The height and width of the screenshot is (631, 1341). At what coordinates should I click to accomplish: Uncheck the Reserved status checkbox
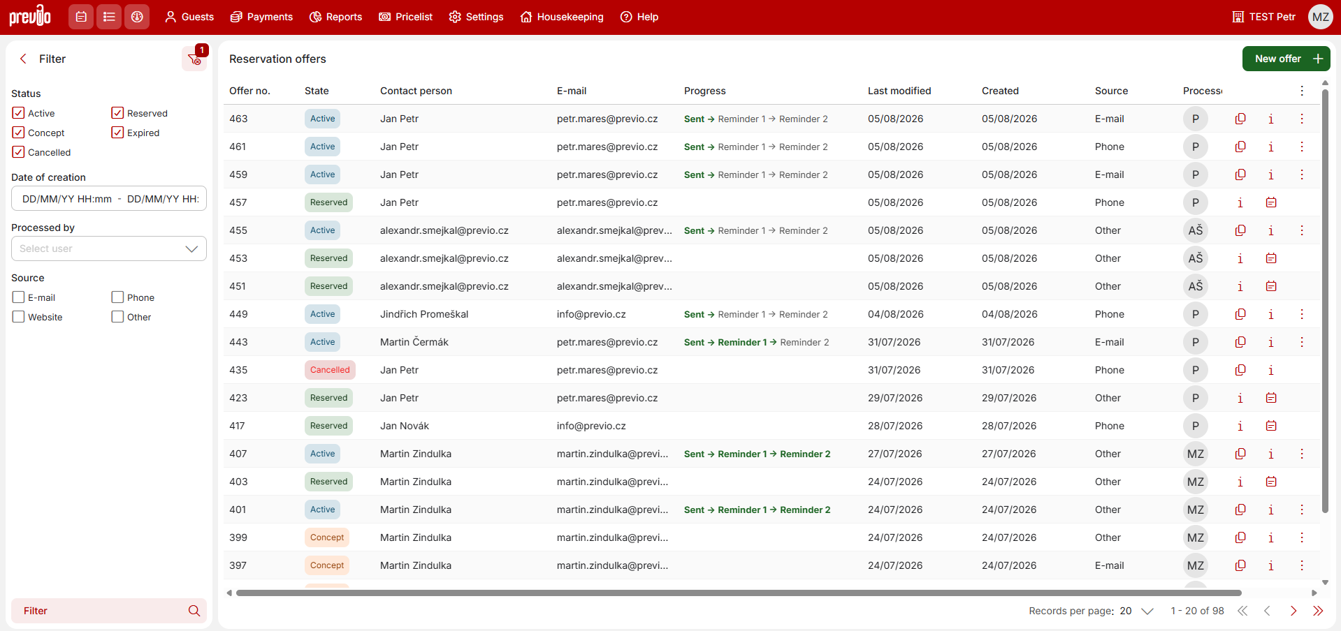[x=117, y=113]
